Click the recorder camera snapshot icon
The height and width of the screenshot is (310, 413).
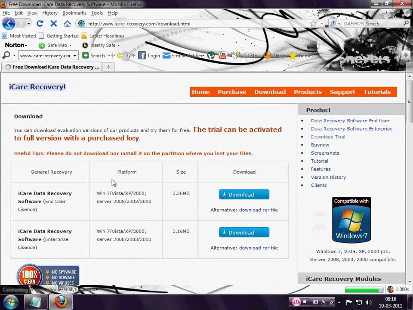315,302
